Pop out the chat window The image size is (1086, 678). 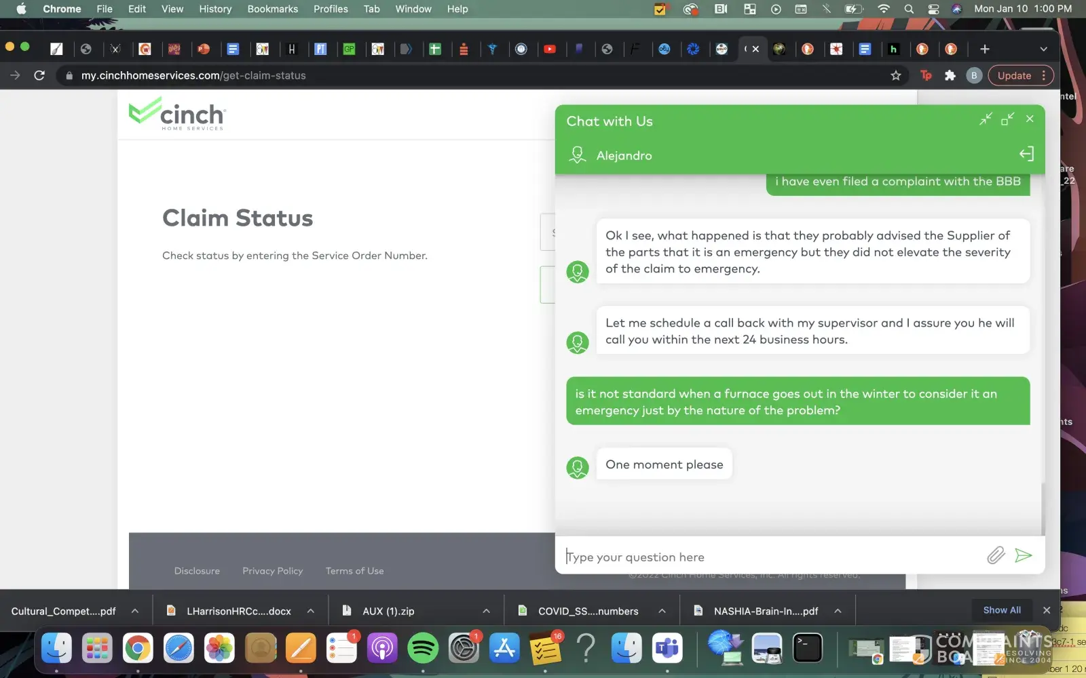pyautogui.click(x=1007, y=119)
